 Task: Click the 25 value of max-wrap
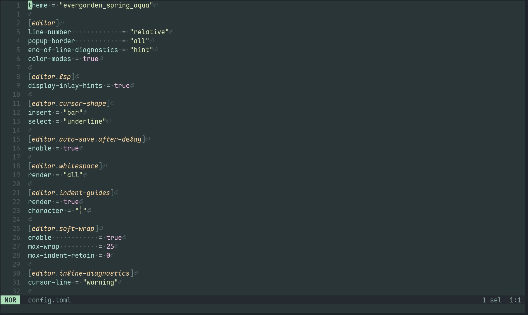pyautogui.click(x=110, y=247)
